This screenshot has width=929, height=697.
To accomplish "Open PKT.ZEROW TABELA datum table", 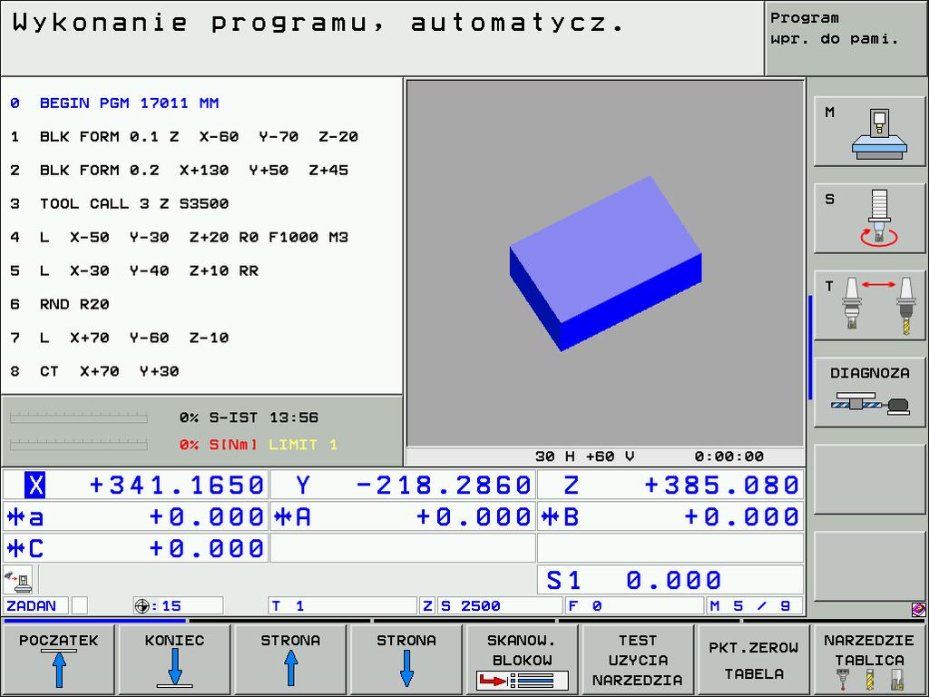I will coord(754,660).
